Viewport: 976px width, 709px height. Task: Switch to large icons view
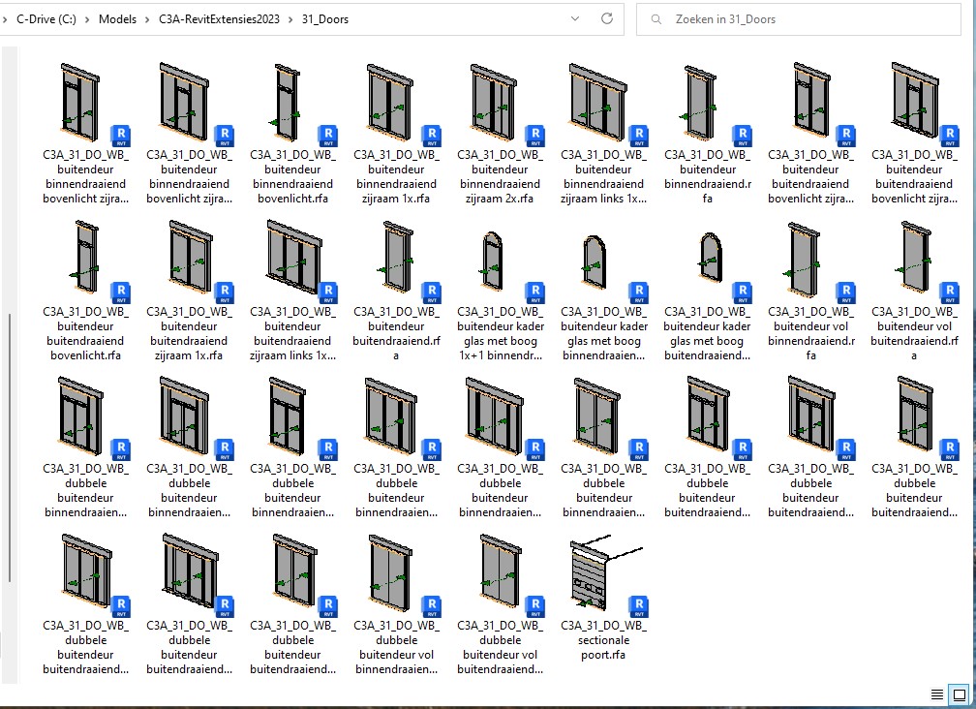point(959,694)
